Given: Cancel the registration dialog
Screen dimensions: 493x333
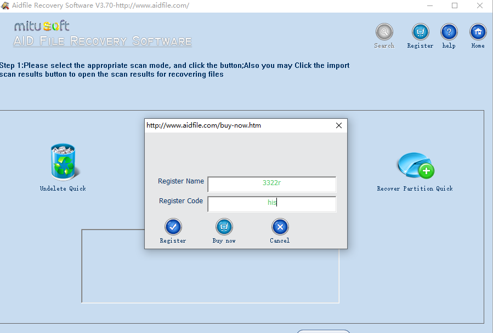Looking at the screenshot, I should tap(280, 240).
